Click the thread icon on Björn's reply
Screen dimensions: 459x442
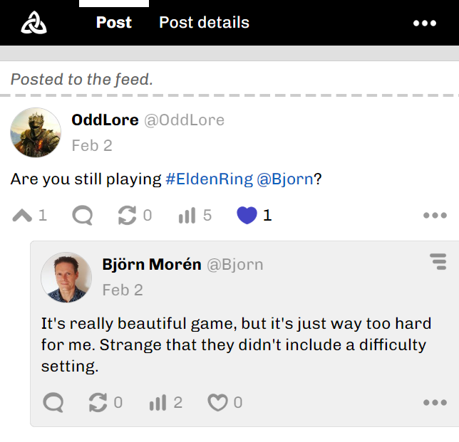[438, 262]
